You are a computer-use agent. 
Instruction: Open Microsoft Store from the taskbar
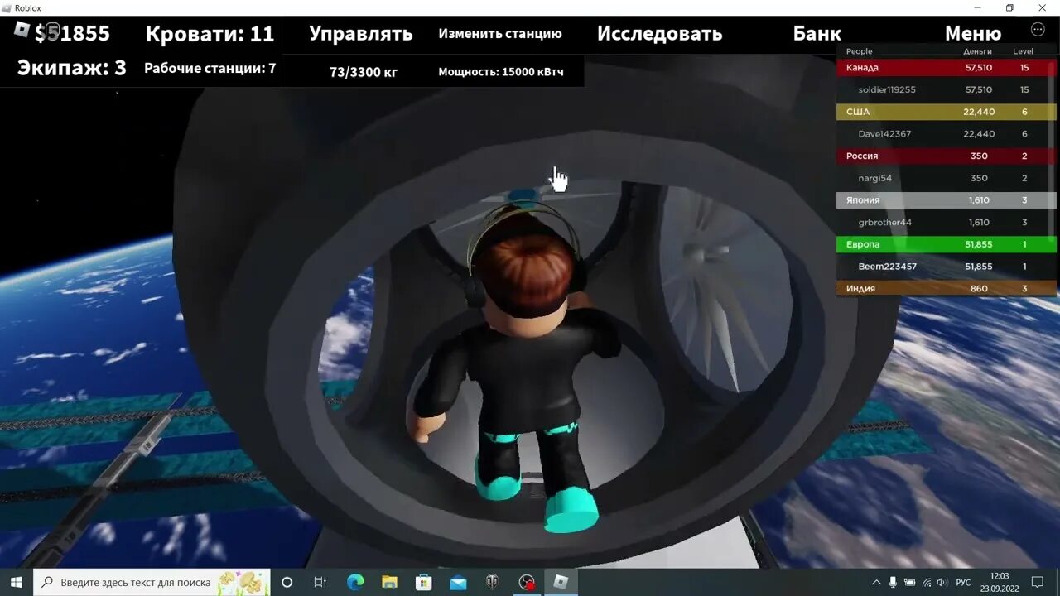[424, 582]
